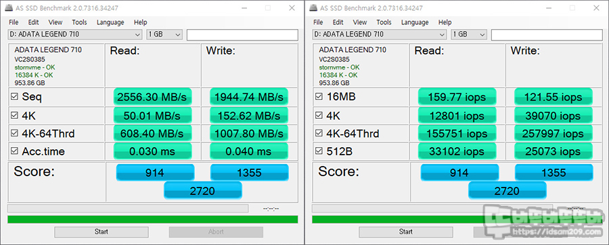Click read score 914 in right window
This screenshot has height=245, width=609.
(x=459, y=173)
